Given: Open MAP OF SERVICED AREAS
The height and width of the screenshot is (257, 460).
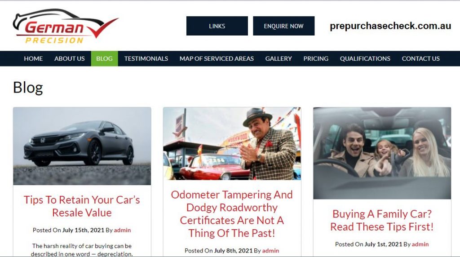Looking at the screenshot, I should pyautogui.click(x=217, y=58).
